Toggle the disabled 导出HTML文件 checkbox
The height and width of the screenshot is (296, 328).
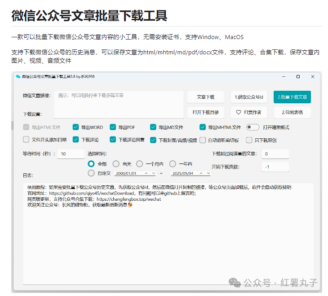coord(26,127)
